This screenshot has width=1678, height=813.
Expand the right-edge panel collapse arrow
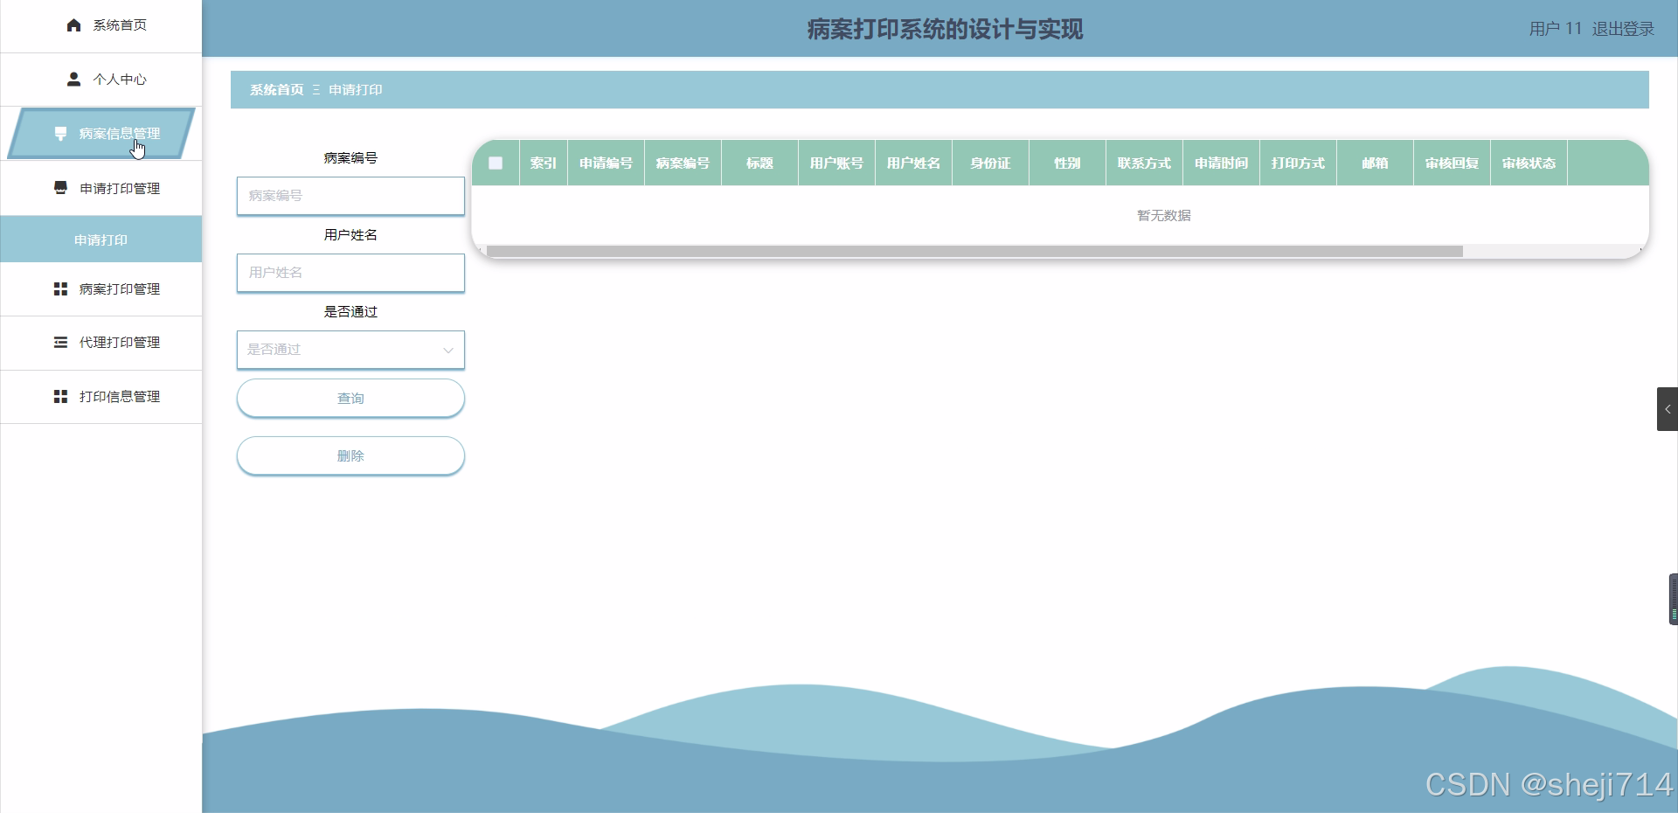pos(1668,408)
